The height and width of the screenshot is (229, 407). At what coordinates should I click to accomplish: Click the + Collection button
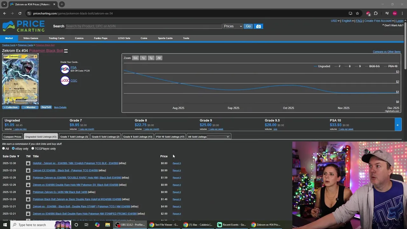coord(11,107)
